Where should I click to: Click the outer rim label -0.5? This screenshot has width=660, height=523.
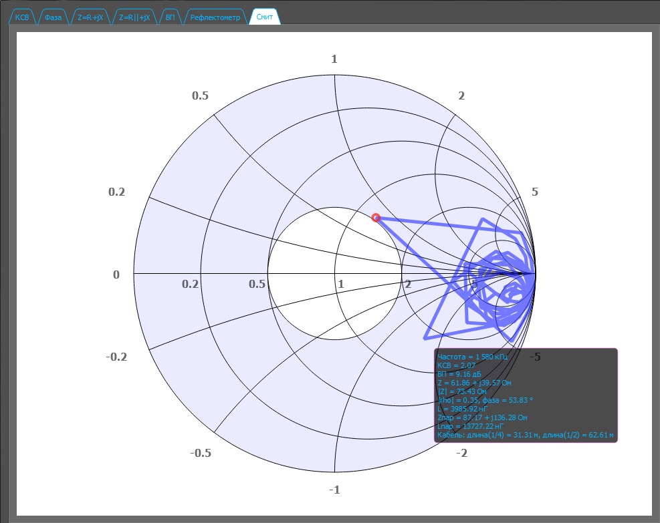pos(201,454)
